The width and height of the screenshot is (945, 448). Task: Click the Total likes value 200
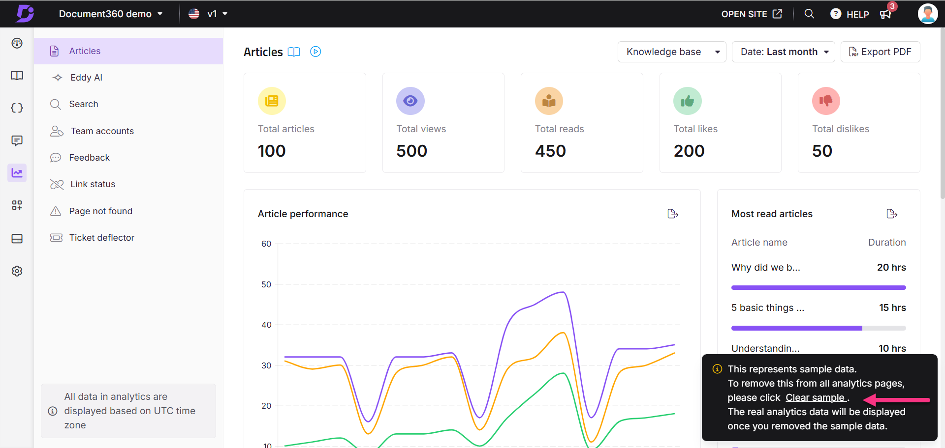[689, 151]
